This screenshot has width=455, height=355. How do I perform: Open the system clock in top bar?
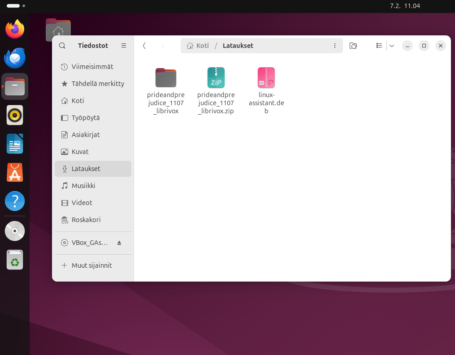coord(405,6)
